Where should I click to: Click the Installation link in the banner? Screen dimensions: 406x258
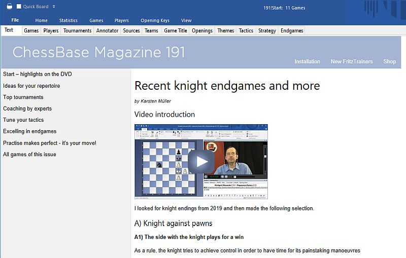click(307, 61)
